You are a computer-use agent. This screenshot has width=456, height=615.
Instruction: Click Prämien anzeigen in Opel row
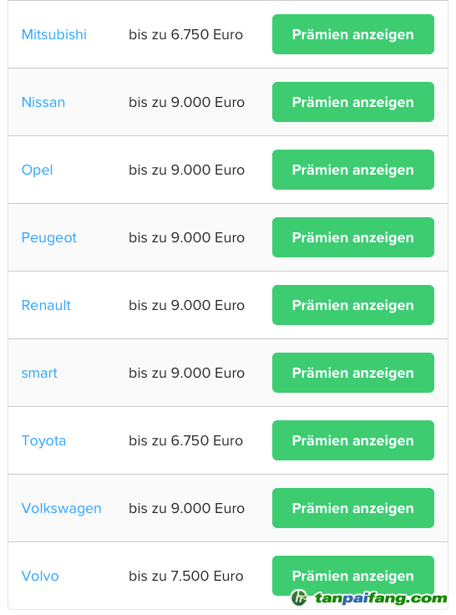(353, 170)
